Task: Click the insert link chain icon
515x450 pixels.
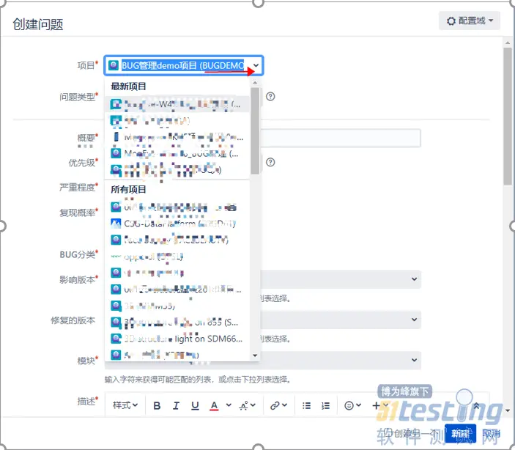Action: pos(275,405)
